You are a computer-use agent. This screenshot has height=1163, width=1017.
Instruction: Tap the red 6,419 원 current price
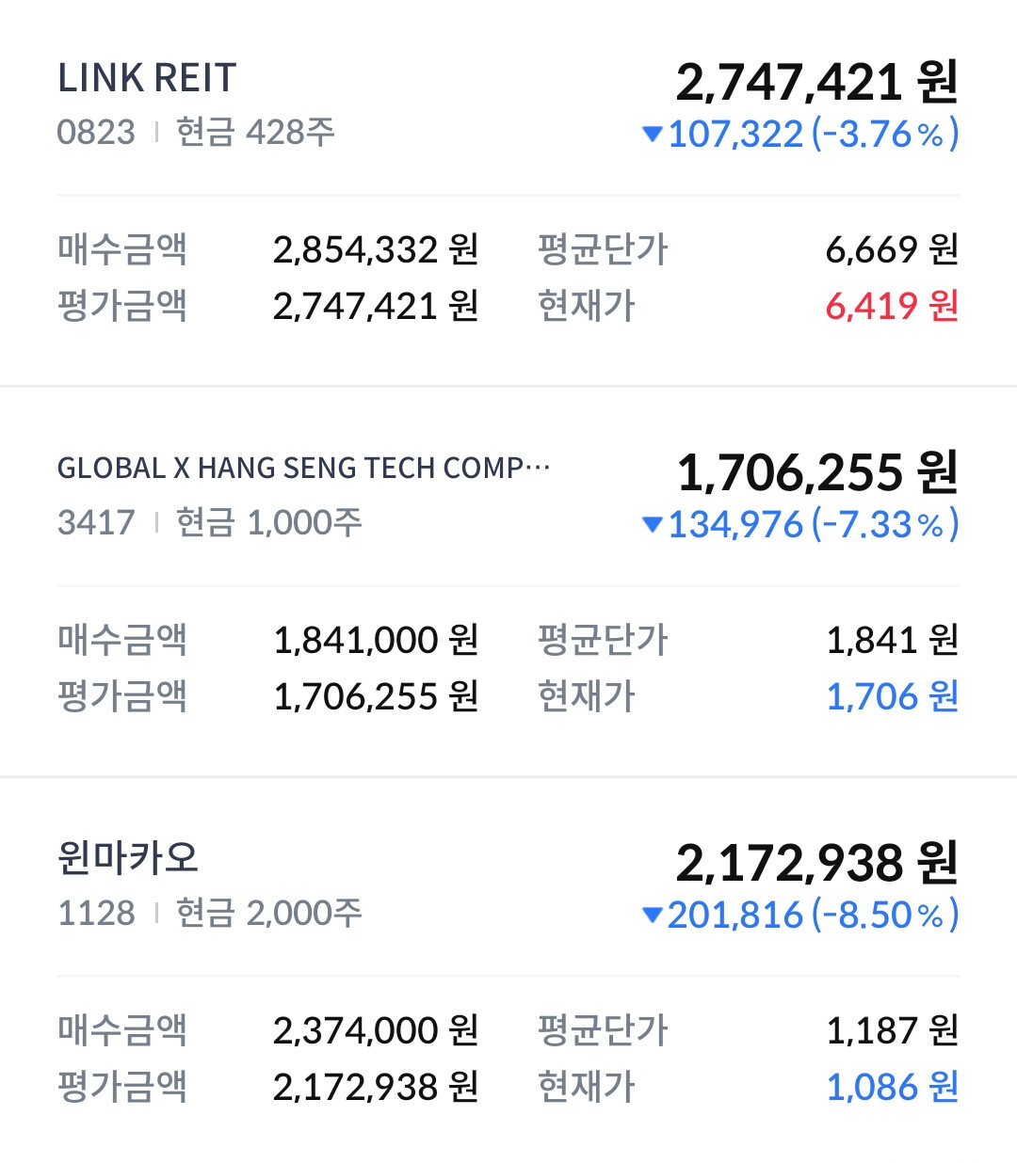tap(891, 306)
